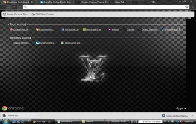This screenshot has width=196, height=124.
Task: Reopen the LunaPic Onlin recently closed page
Action: 46,43
